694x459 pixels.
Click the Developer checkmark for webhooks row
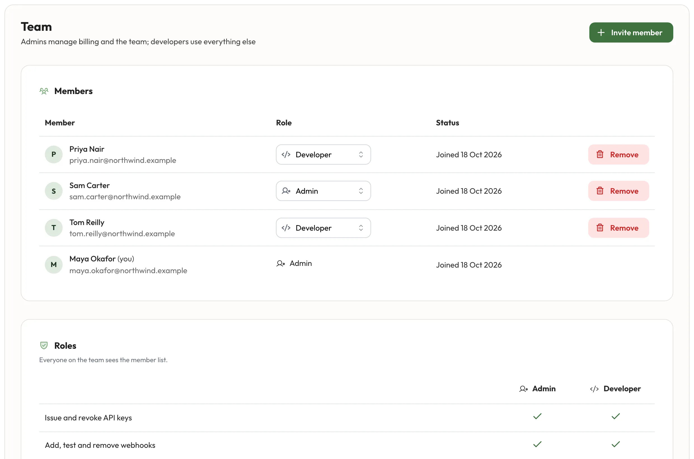616,444
